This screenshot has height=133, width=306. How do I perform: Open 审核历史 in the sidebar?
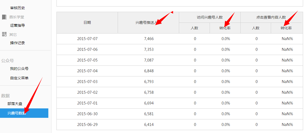pos(18,8)
